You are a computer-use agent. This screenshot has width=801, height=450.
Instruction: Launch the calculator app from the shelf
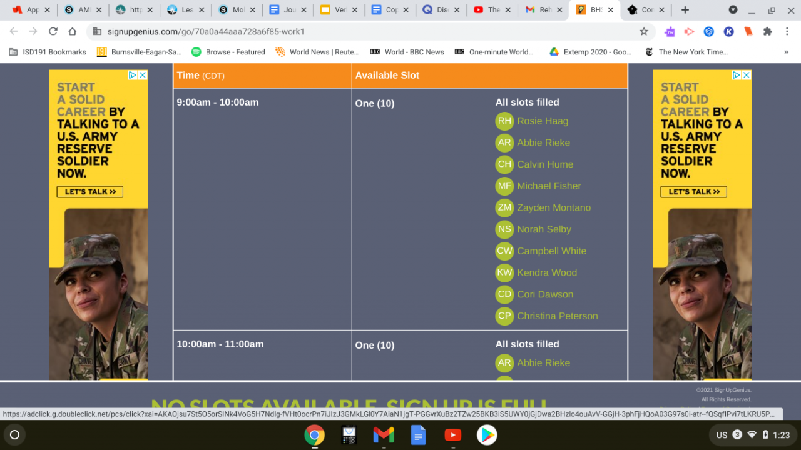[349, 435]
